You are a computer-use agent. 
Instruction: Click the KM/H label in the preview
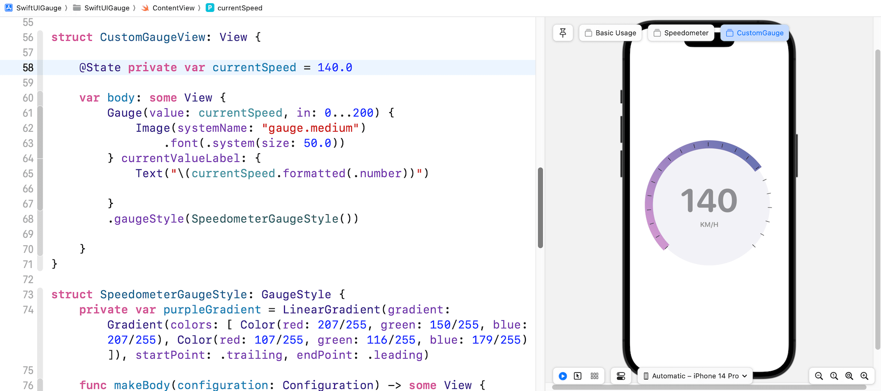tap(709, 224)
